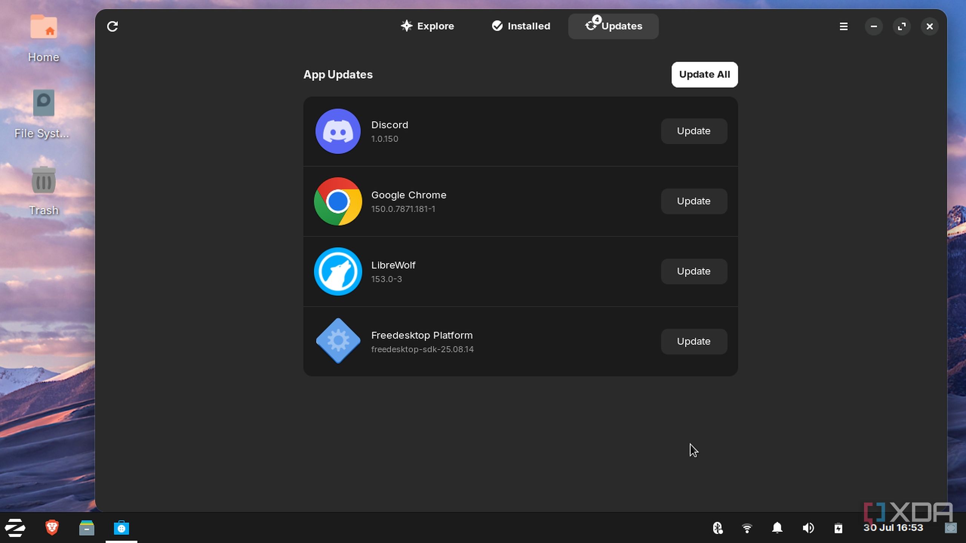
Task: Update LibreWolf
Action: point(694,271)
